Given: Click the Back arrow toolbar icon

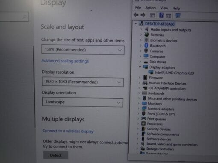Looking at the screenshot, I should coord(136,15).
